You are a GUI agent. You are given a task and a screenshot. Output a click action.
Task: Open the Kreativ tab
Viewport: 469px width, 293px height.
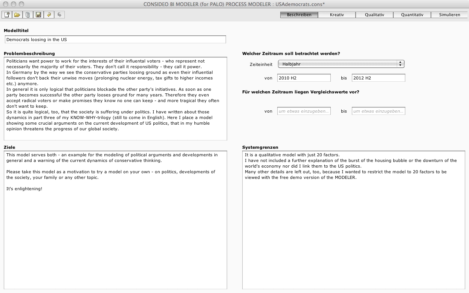[337, 15]
